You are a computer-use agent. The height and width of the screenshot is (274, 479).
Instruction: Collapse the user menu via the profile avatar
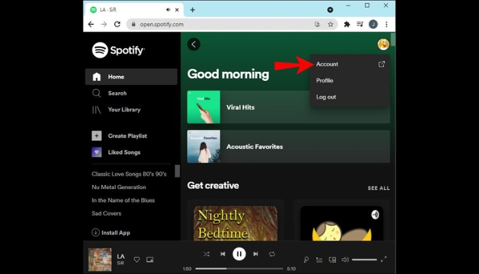[383, 44]
